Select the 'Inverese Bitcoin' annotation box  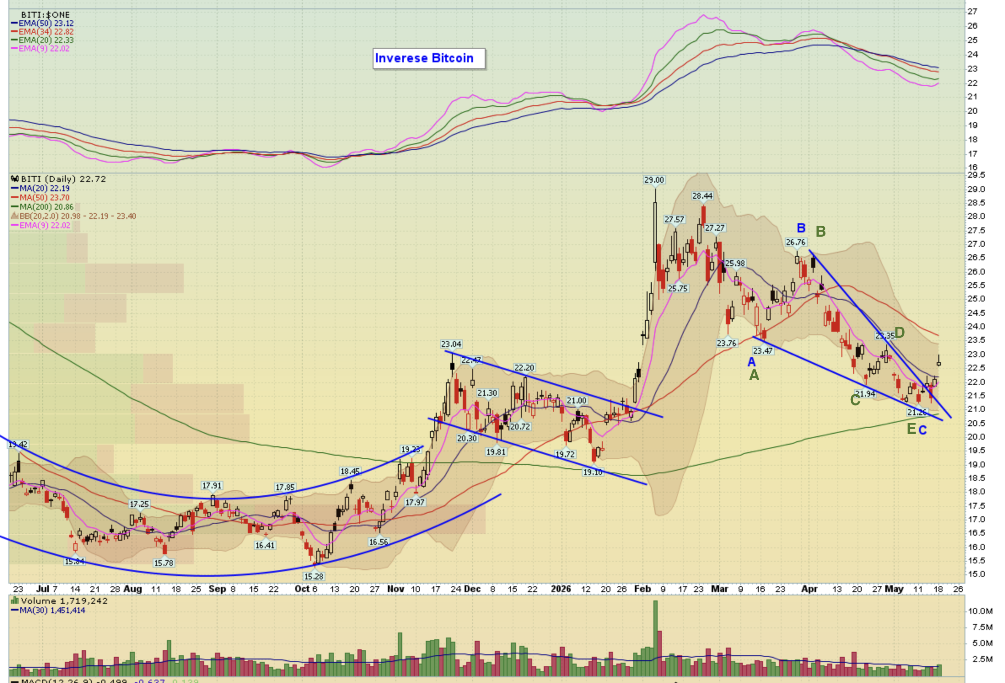tap(429, 59)
